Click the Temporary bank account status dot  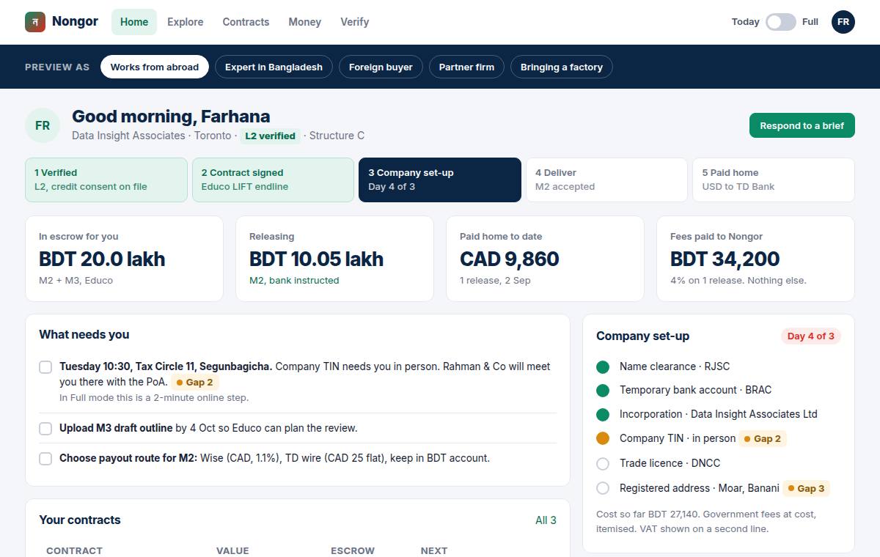603,390
